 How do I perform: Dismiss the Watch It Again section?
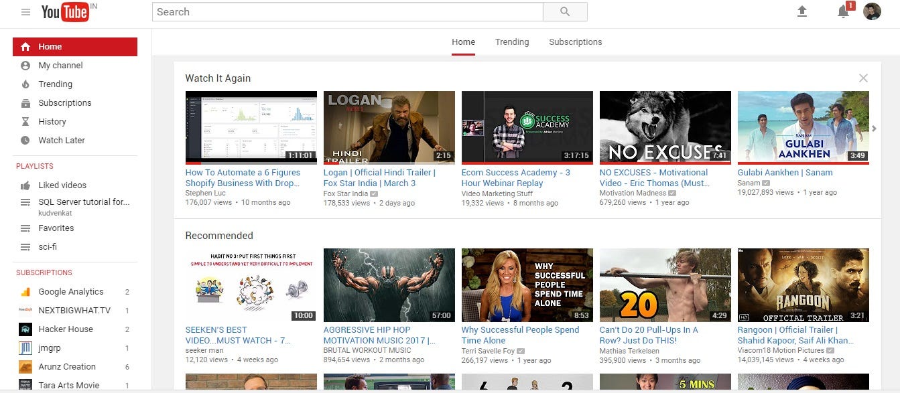pyautogui.click(x=863, y=78)
